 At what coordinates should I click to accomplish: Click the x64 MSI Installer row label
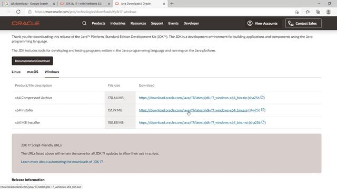27,122
